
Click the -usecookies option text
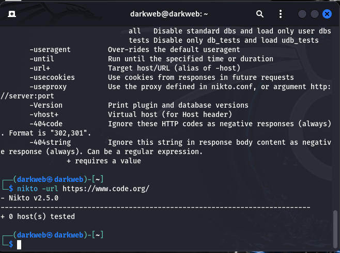coord(53,77)
